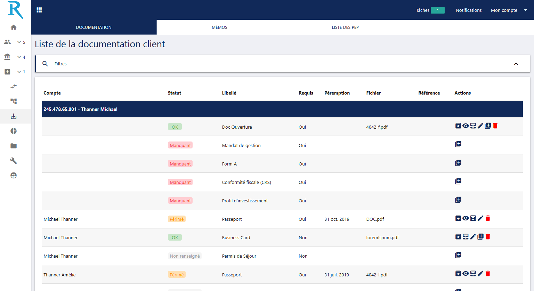
Task: Edit the Business Card entry with pencil
Action: pos(473,237)
